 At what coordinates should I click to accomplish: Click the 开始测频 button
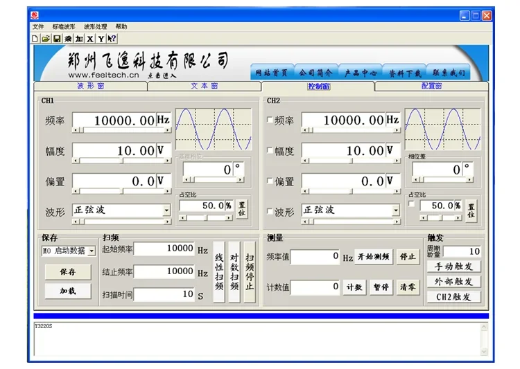click(x=374, y=256)
